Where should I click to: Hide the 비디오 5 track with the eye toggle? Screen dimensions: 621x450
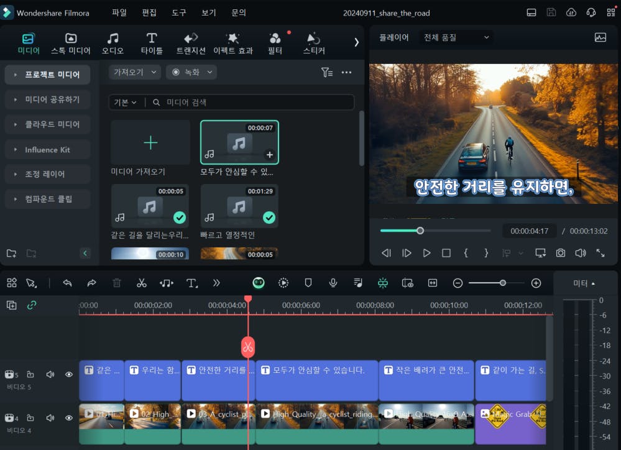point(68,374)
